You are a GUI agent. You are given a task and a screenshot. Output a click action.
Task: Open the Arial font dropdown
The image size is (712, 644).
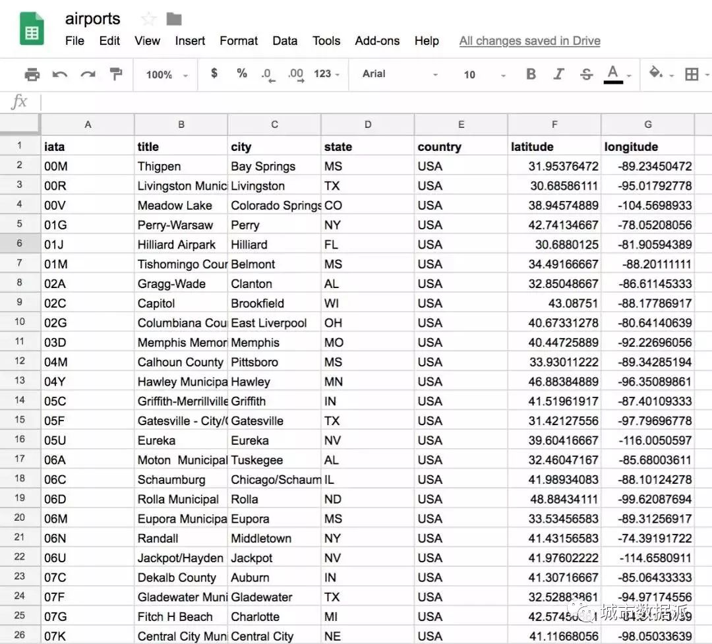coord(400,74)
